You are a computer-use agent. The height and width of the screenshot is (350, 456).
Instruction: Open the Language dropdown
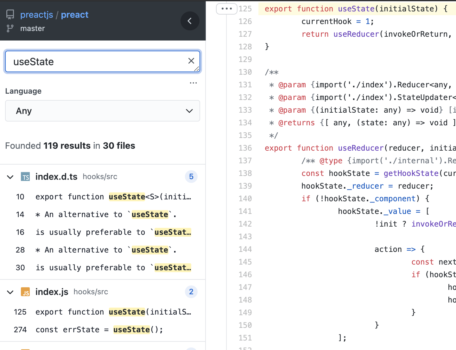tap(102, 111)
